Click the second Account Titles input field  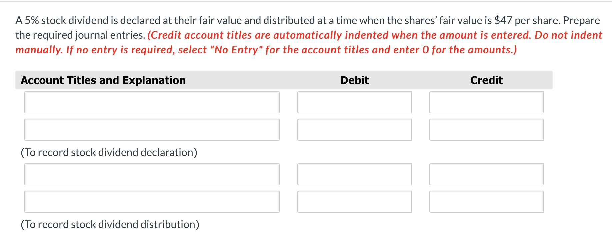[x=152, y=129]
